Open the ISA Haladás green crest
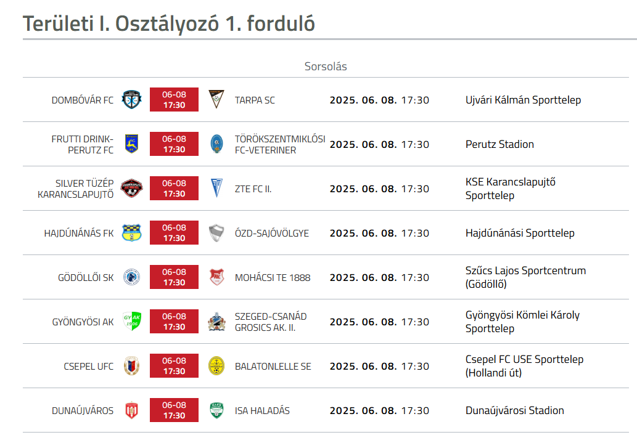This screenshot has width=637, height=435. [216, 410]
